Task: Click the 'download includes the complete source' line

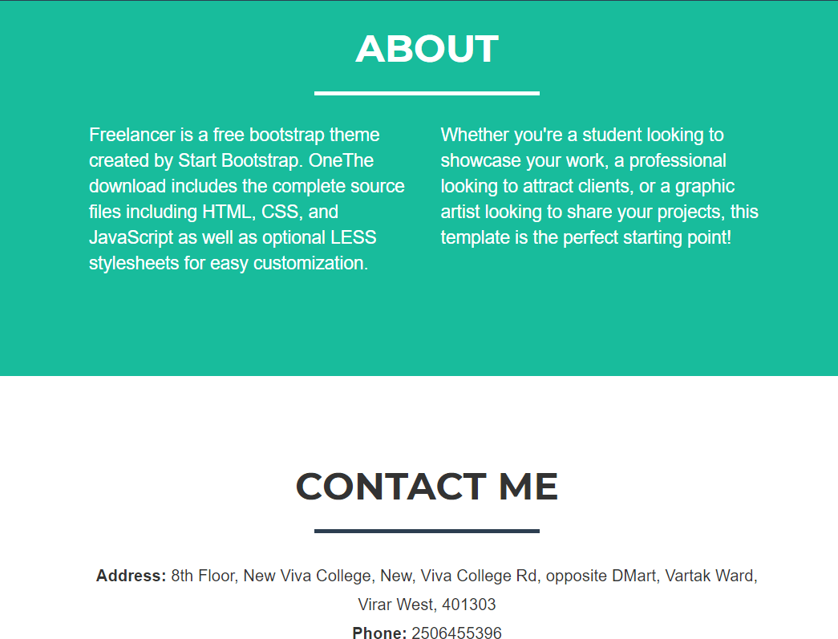Action: click(x=246, y=186)
